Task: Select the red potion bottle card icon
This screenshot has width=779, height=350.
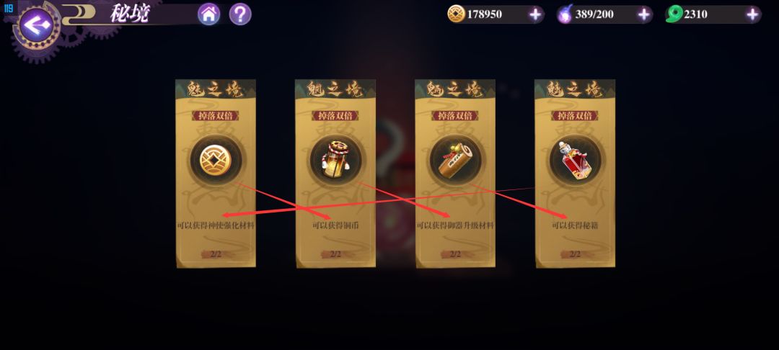Action: 575,160
